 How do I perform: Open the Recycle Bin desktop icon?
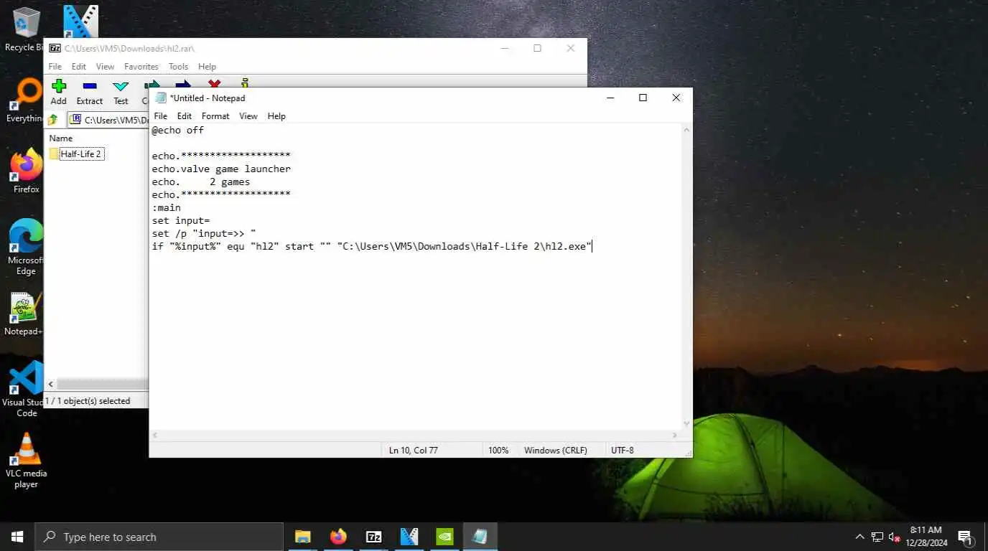(x=26, y=29)
